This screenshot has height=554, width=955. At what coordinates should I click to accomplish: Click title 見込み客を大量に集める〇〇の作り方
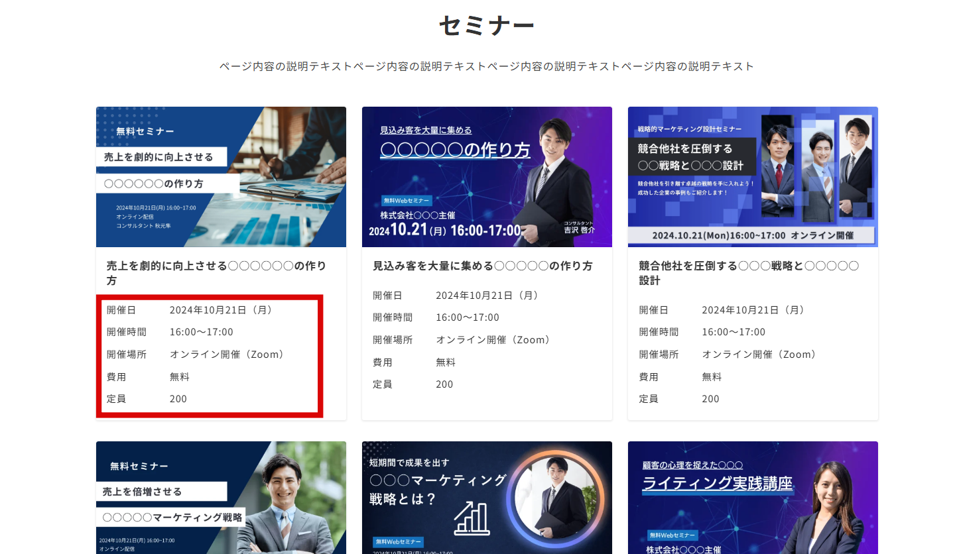(x=483, y=266)
